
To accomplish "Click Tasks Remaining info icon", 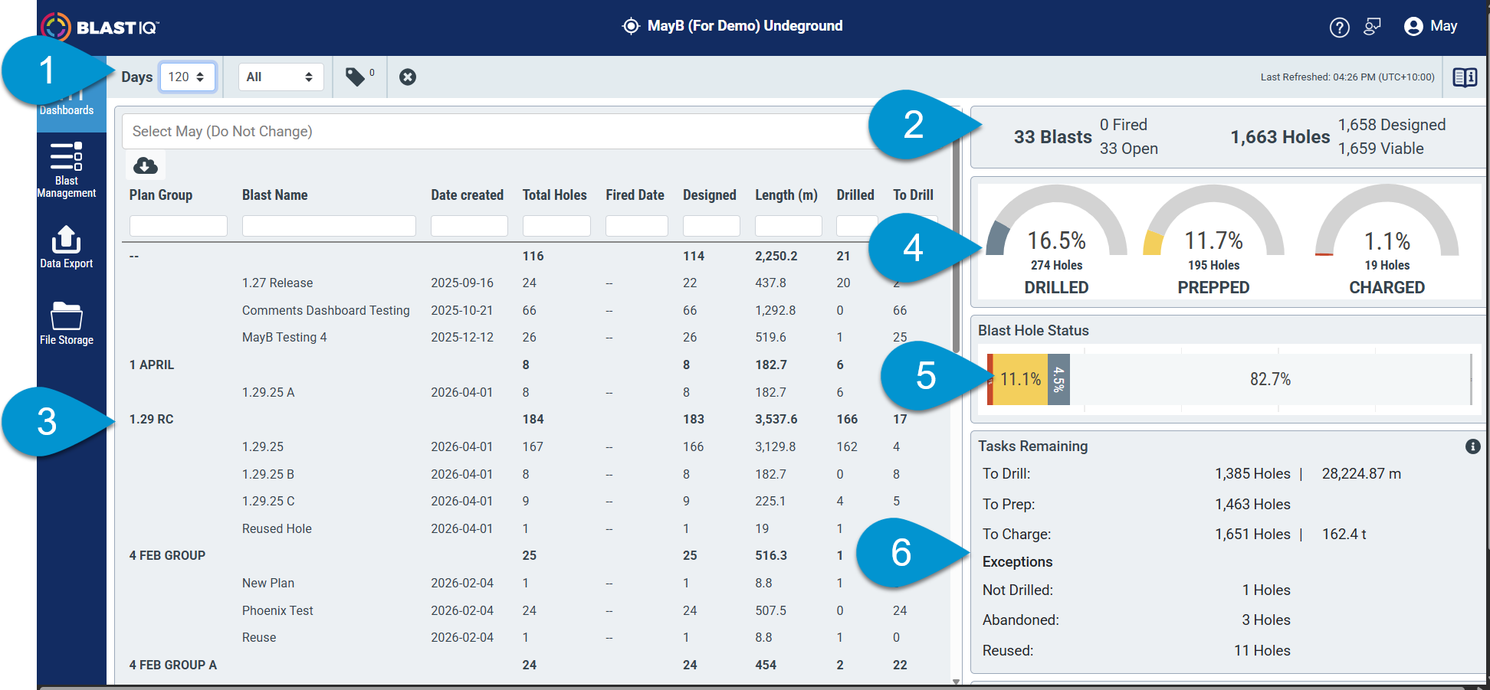I will 1472,446.
